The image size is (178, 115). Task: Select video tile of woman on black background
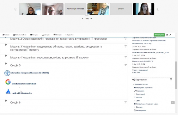click(144, 9)
